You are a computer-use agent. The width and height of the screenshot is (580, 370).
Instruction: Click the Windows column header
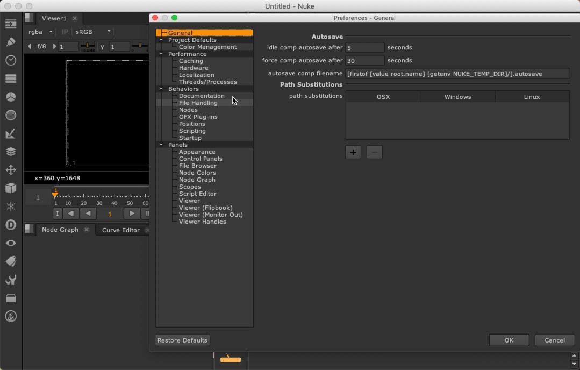[458, 97]
